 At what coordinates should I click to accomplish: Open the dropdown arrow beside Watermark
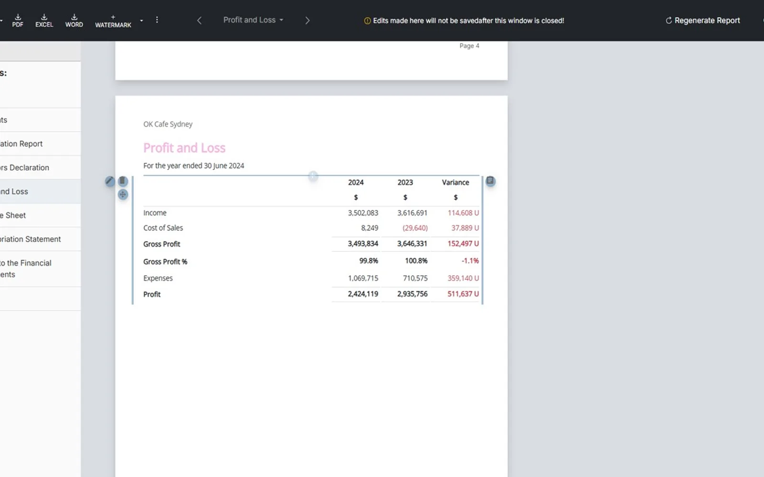coord(141,21)
